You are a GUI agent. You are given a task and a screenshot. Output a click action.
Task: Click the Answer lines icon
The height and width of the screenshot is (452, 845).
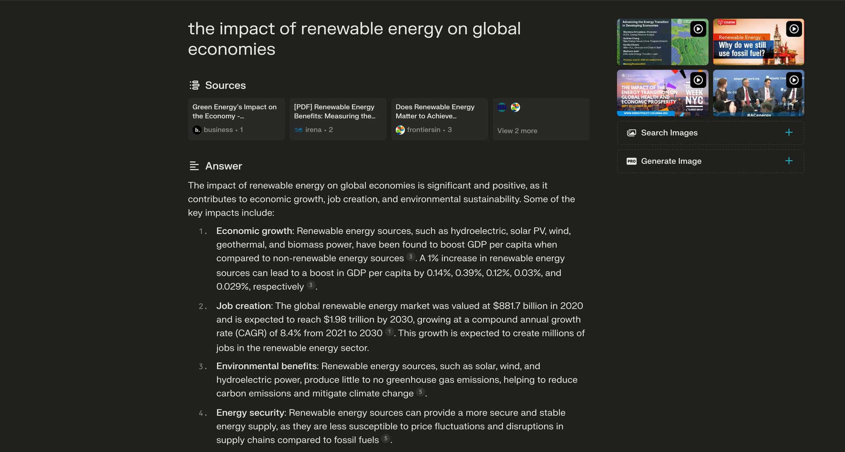point(194,166)
